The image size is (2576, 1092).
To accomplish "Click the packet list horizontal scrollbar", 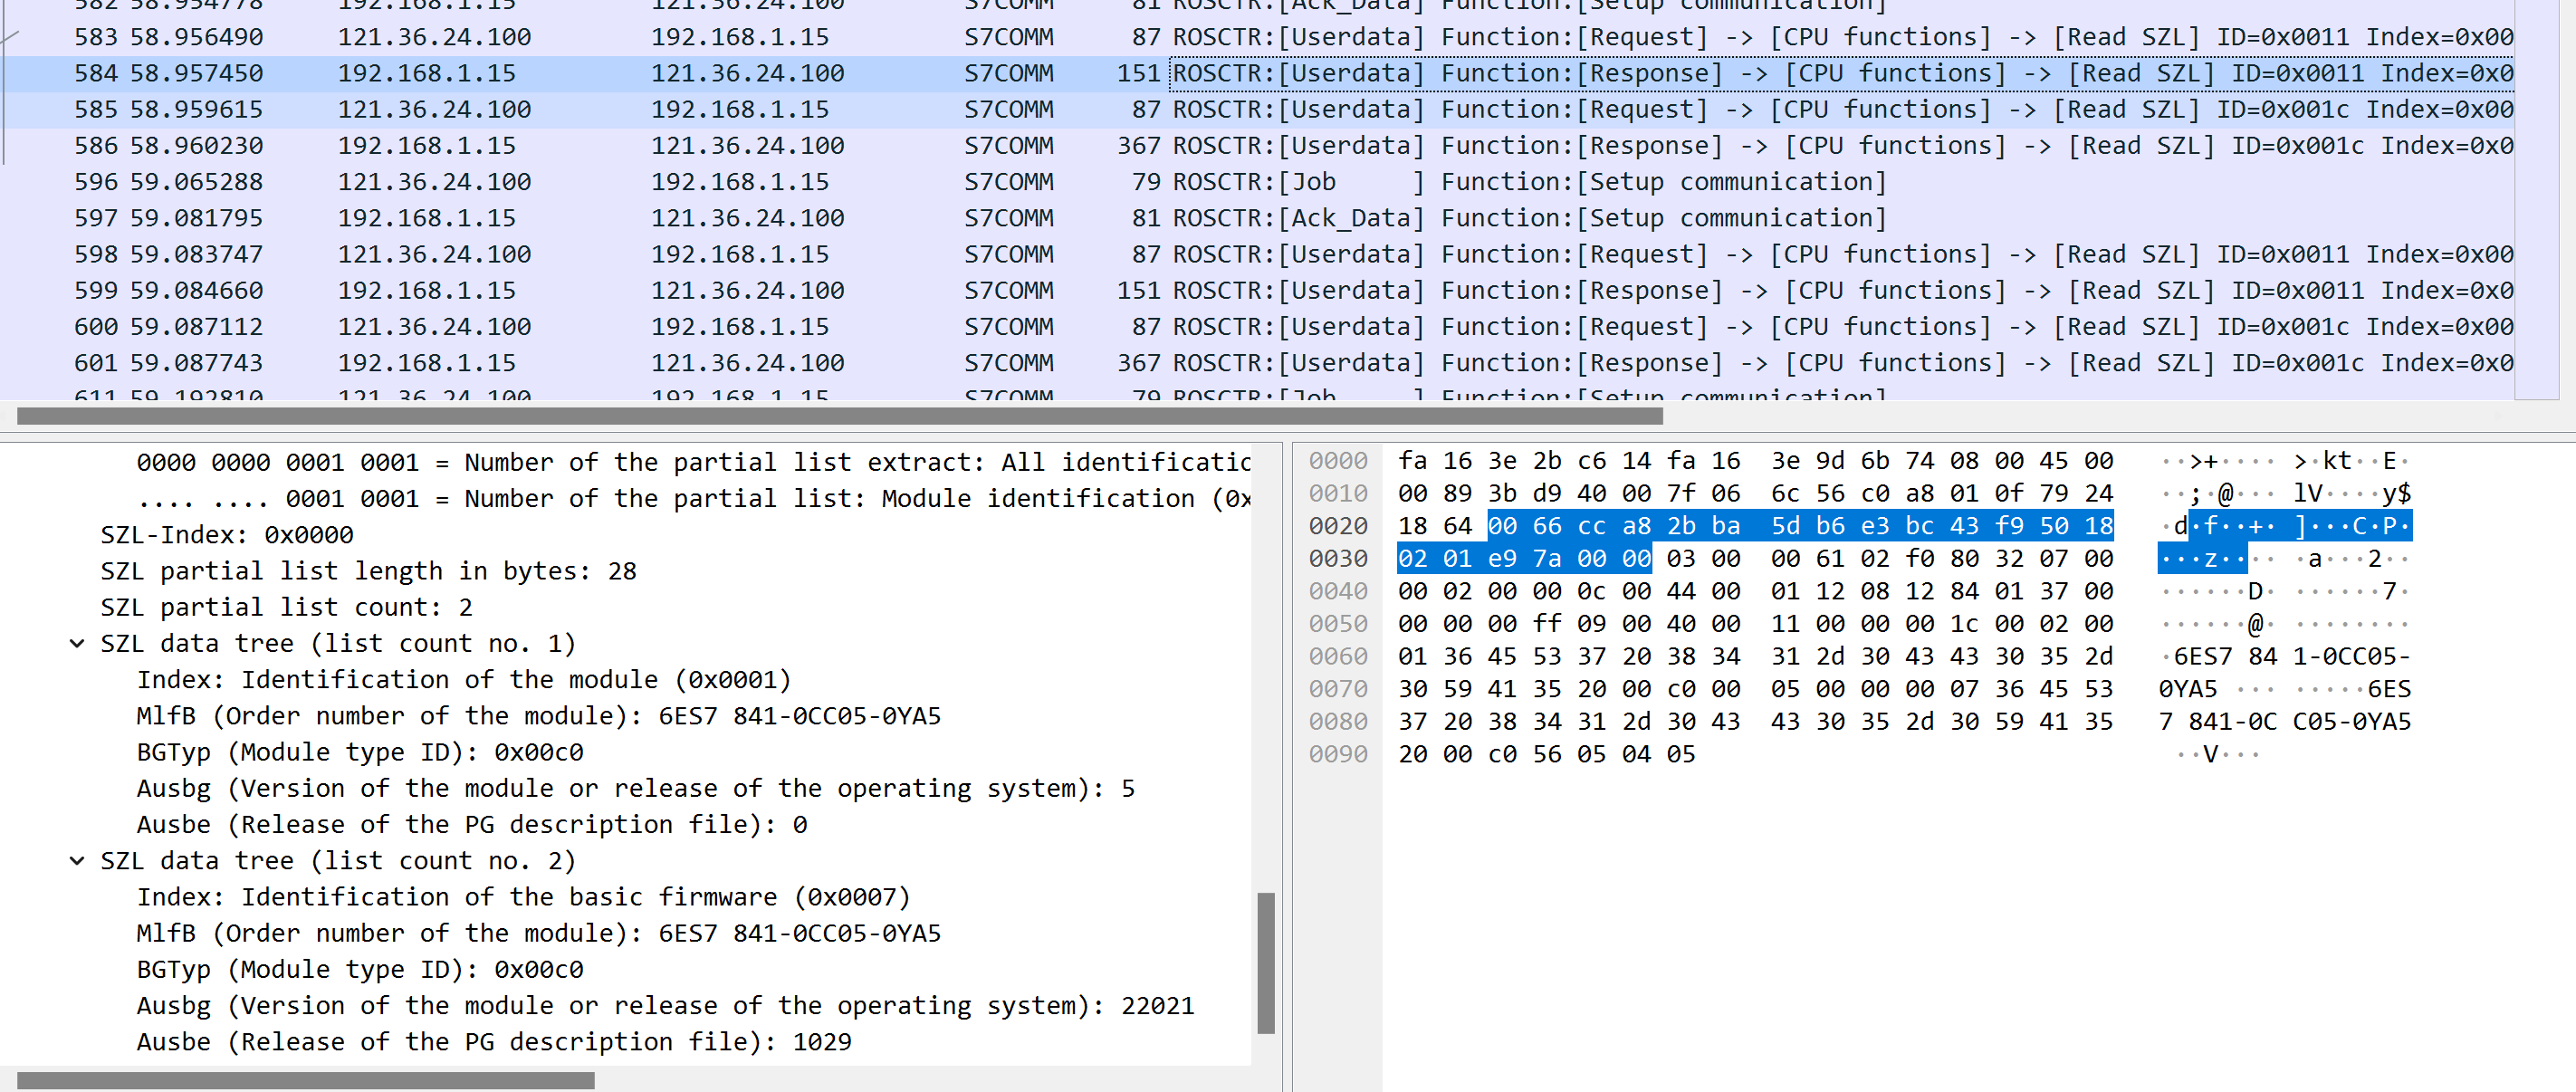I will 840,415.
